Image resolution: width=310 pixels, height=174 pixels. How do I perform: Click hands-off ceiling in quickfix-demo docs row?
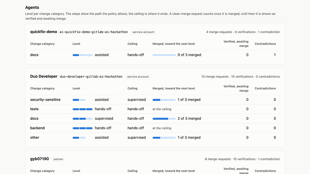point(136,55)
